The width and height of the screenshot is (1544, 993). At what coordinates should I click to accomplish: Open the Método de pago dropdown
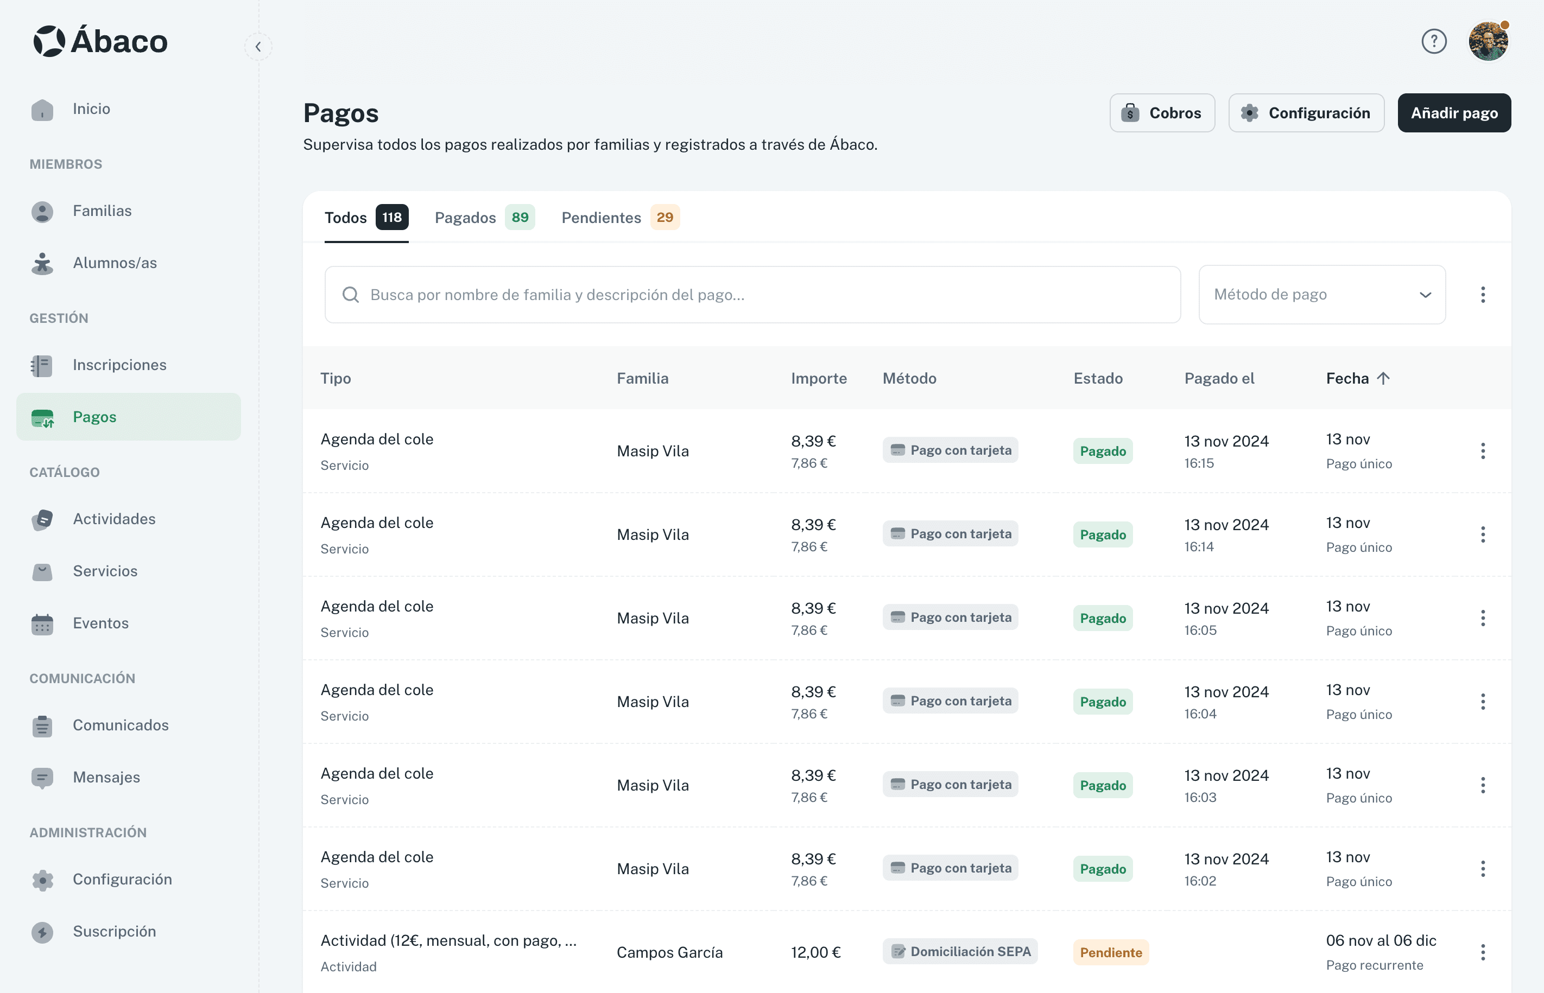point(1321,295)
